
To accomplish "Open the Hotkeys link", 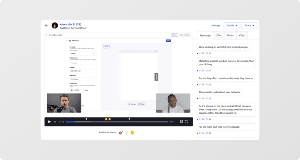I will 216,25.
